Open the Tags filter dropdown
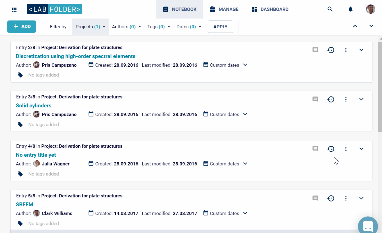The height and width of the screenshot is (233, 382). [x=159, y=27]
